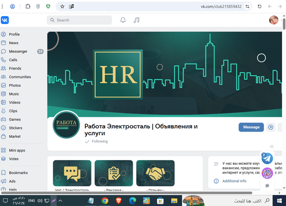Open the purple avatar chat bubble
This screenshot has width=286, height=206.
point(267,173)
